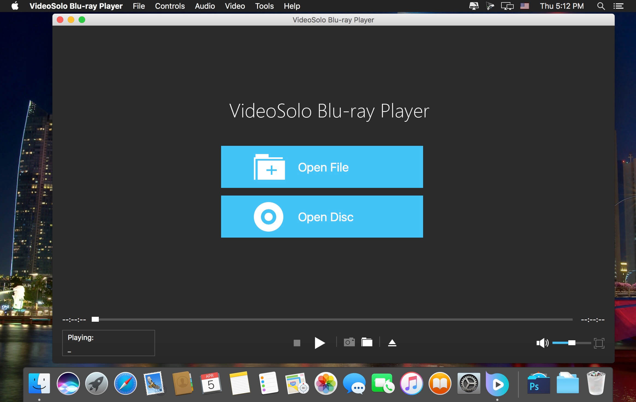Adjust the volume slider
This screenshot has height=402, width=636.
pos(571,343)
